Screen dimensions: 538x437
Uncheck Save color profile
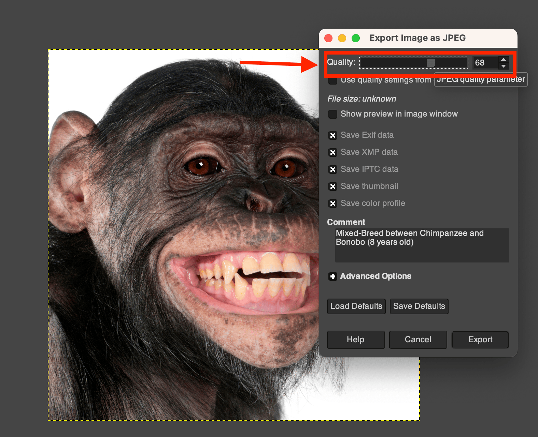333,204
